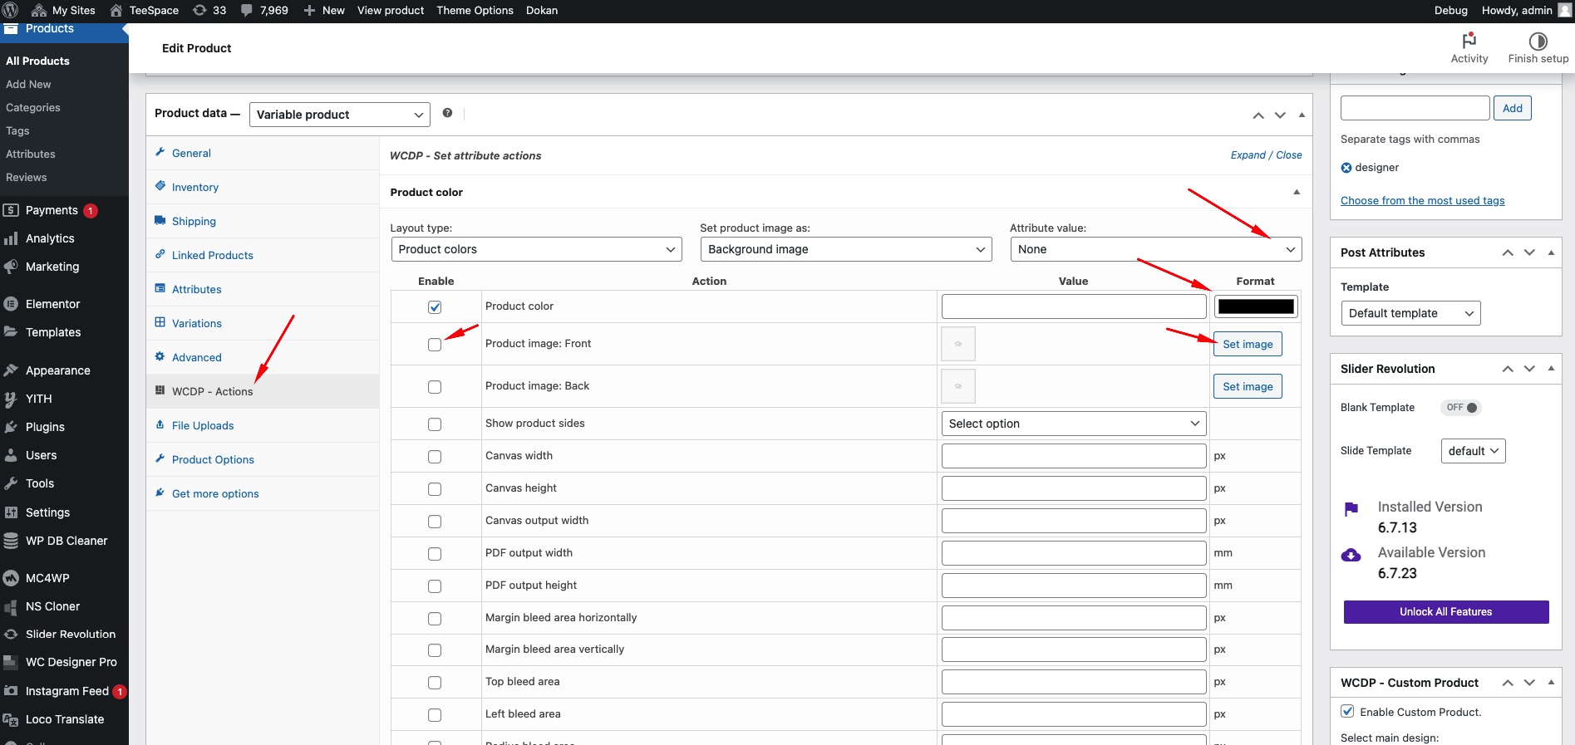Image resolution: width=1575 pixels, height=745 pixels.
Task: Pick the black Product color swatch
Action: pyautogui.click(x=1255, y=306)
